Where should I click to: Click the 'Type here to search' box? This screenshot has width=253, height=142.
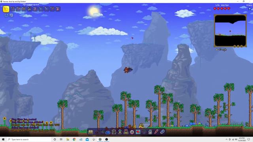click(29, 139)
